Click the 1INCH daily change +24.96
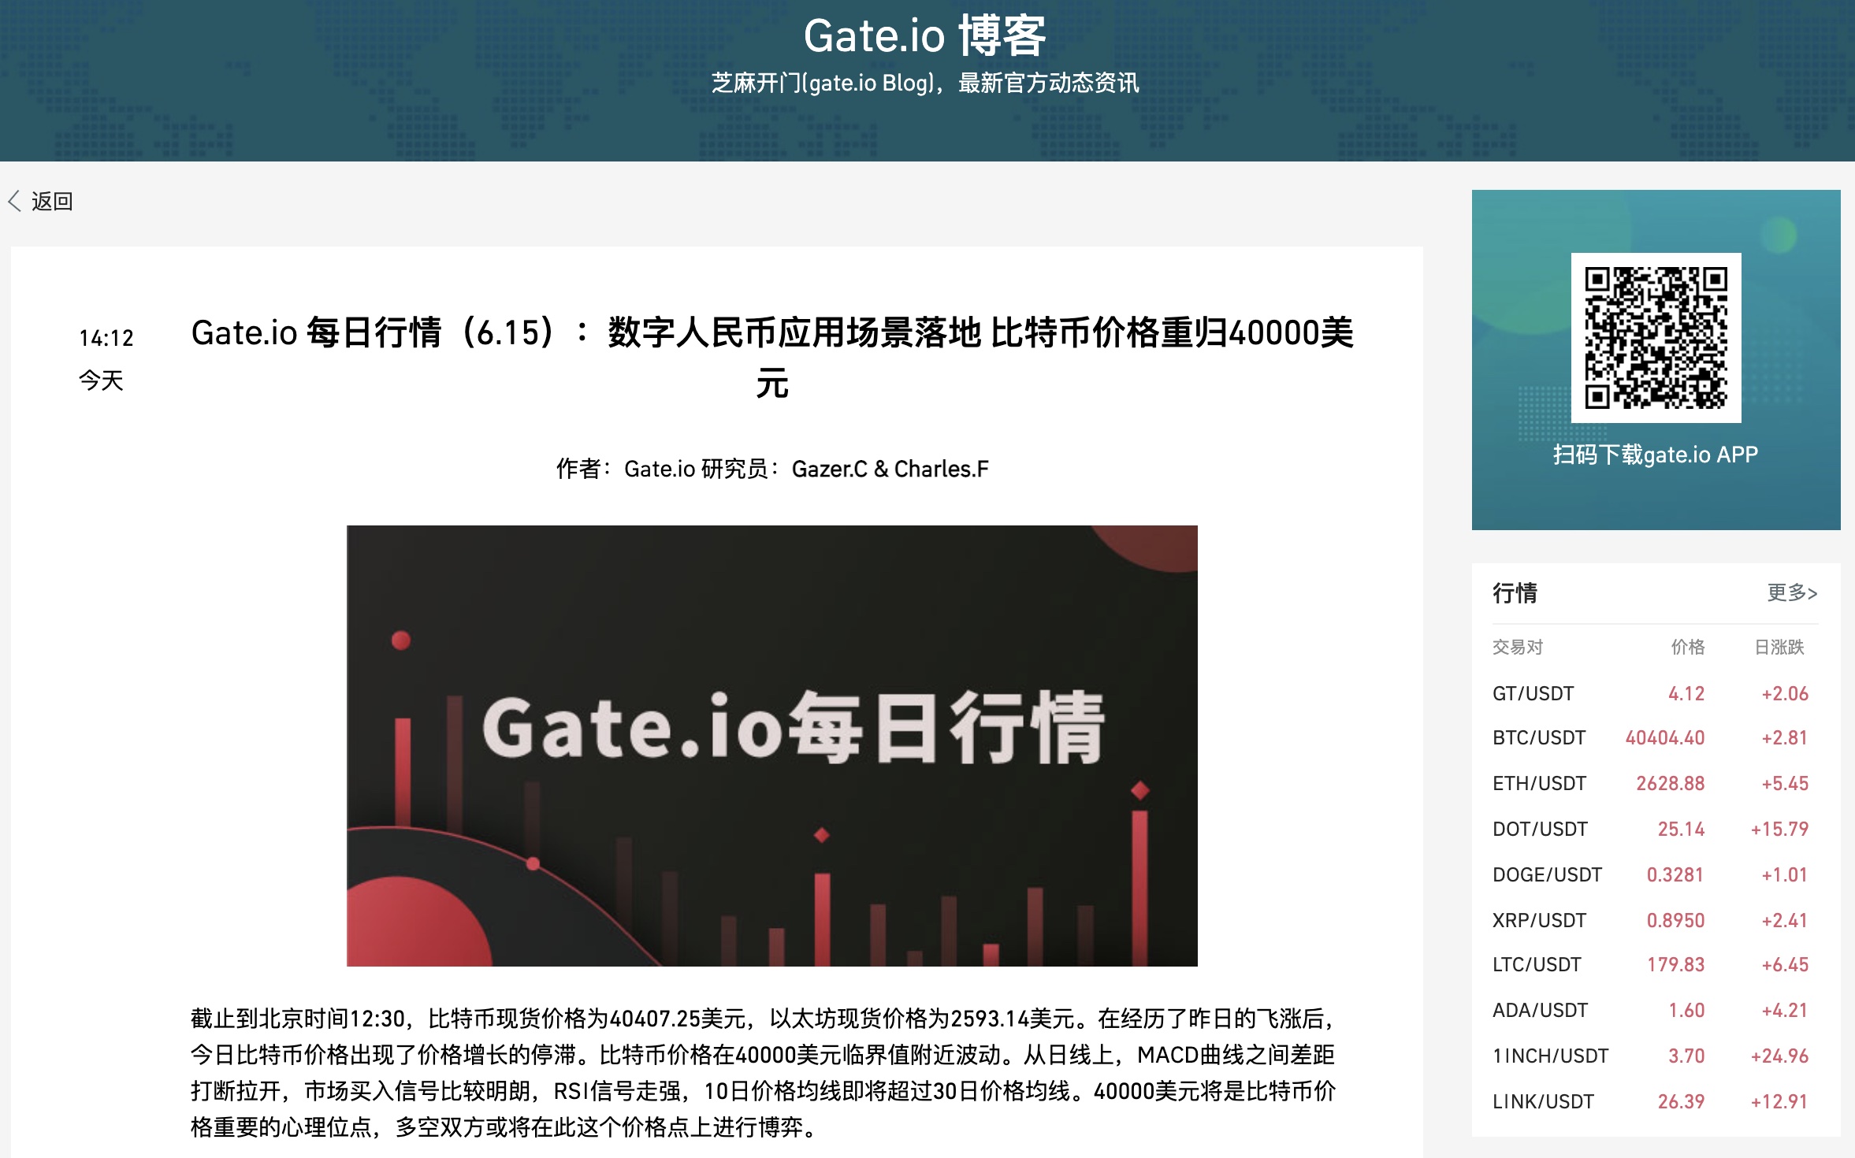Image resolution: width=1855 pixels, height=1158 pixels. tap(1779, 1056)
